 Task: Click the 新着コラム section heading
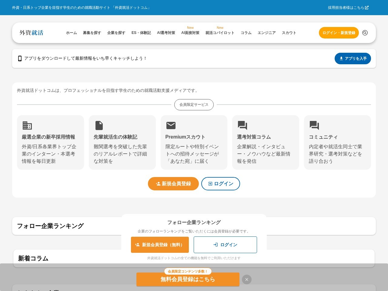(x=33, y=258)
